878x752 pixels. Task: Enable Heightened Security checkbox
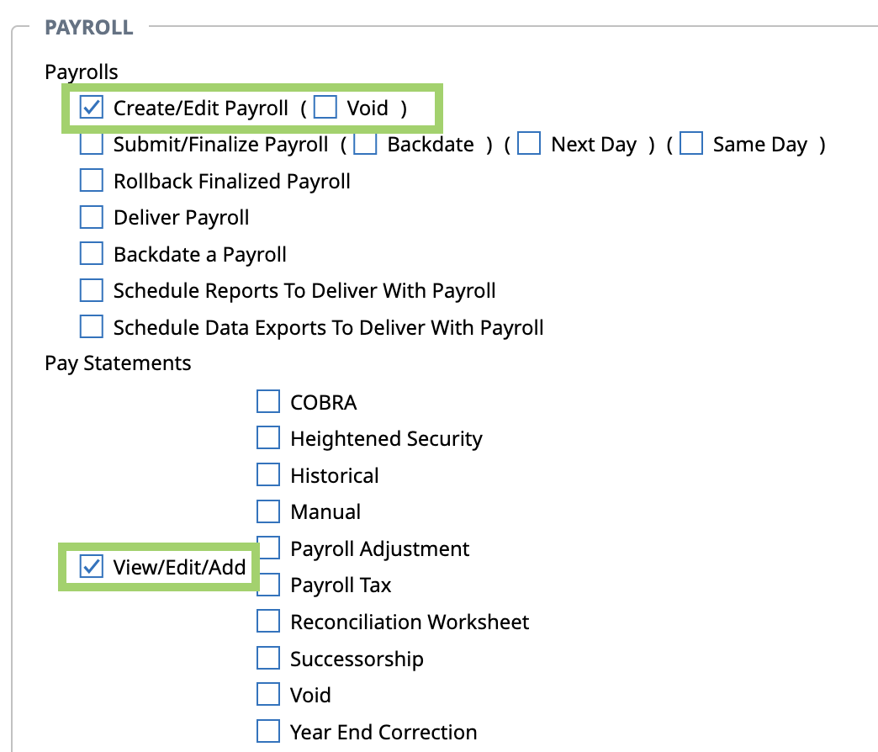pos(268,438)
